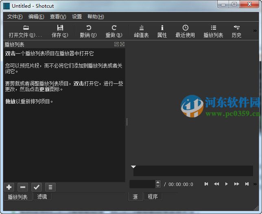Maximize the Shotcut window
Viewport: 262px width, 214px height.
pos(234,4)
